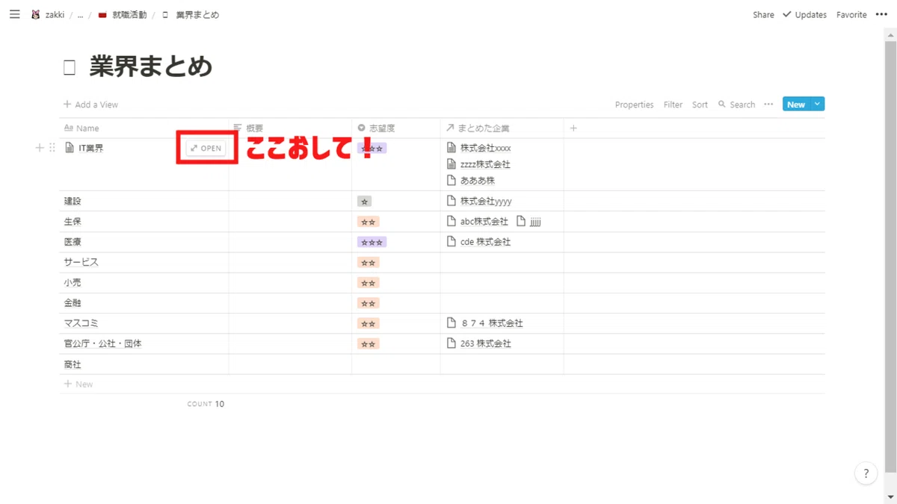Select the 商社 row name
This screenshot has width=897, height=504.
[x=73, y=364]
